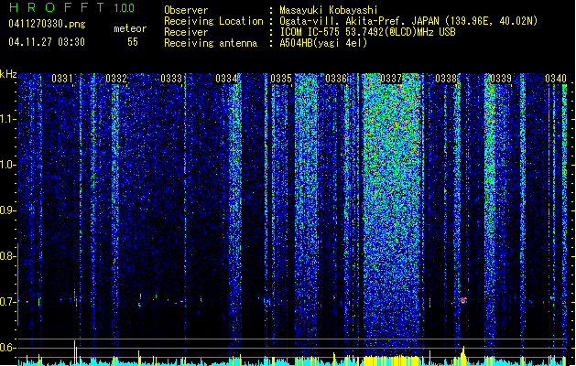The height and width of the screenshot is (366, 576).
Task: Click the 0.7 kHz axis tick label
Action: point(7,302)
